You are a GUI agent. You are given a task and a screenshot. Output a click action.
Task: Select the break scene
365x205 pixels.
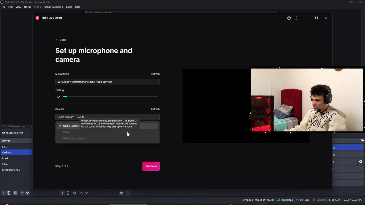pos(16,158)
